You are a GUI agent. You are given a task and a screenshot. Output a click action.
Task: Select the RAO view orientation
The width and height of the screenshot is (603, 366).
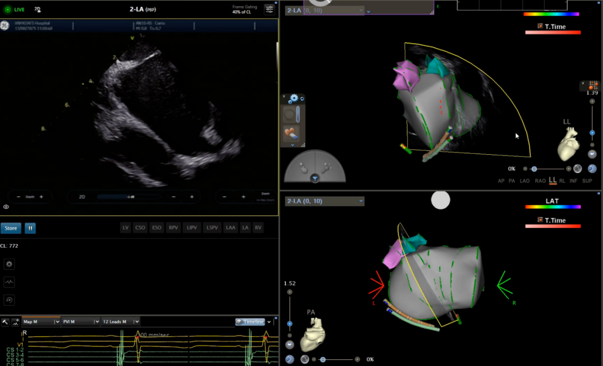[540, 180]
